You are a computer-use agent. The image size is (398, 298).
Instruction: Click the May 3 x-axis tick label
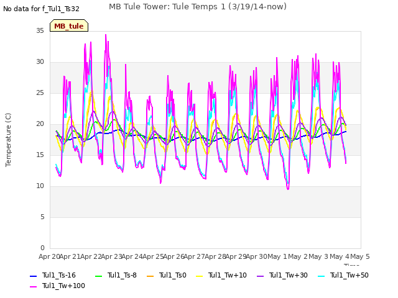[318, 256]
